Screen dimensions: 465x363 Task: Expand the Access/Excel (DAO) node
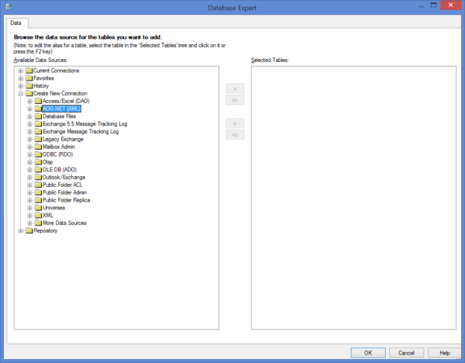click(x=29, y=101)
